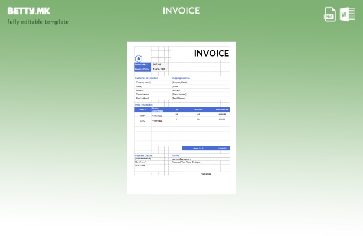This screenshot has width=363, height=236.
Task: Click the Signature line label
Action: 206,174
